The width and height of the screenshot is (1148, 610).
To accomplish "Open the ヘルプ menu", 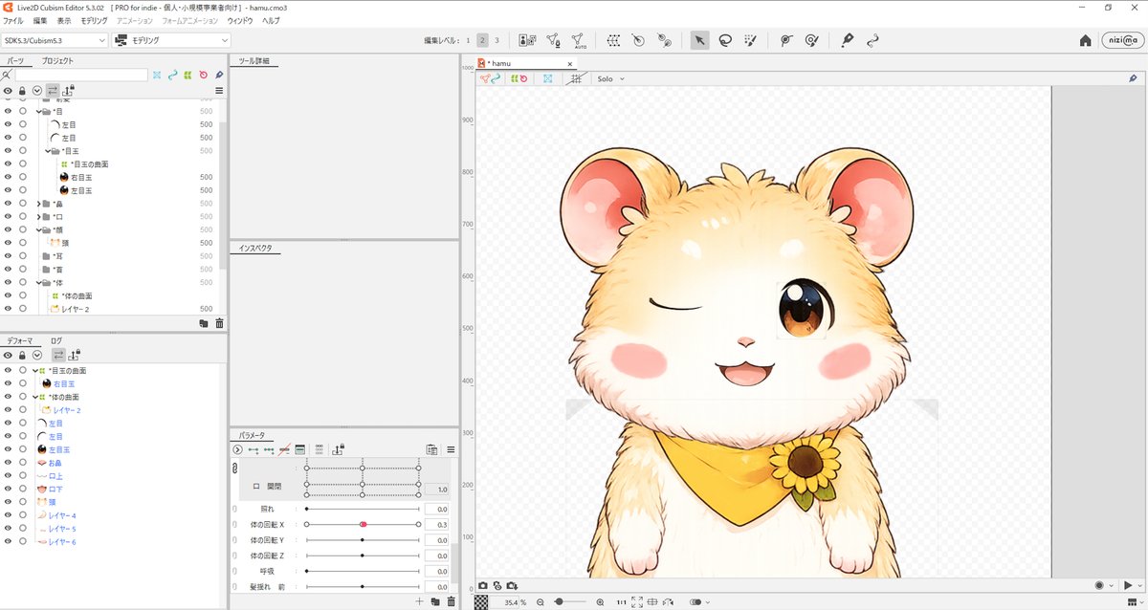I will [x=271, y=20].
